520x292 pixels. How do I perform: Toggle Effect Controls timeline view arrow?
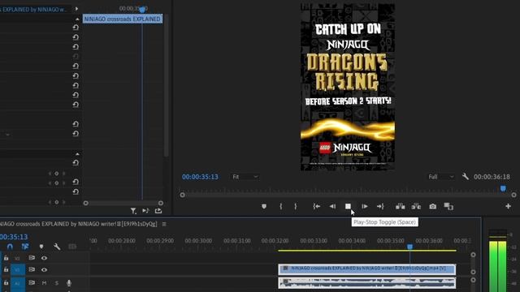(76, 9)
